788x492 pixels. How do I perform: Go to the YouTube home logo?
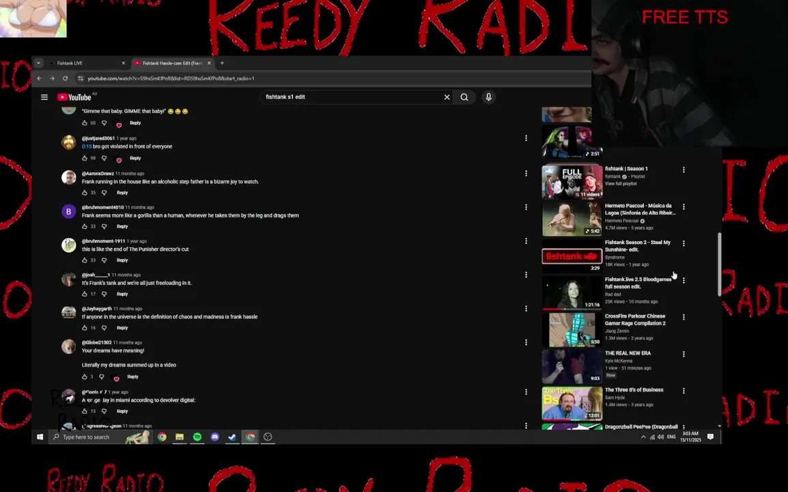pyautogui.click(x=74, y=97)
